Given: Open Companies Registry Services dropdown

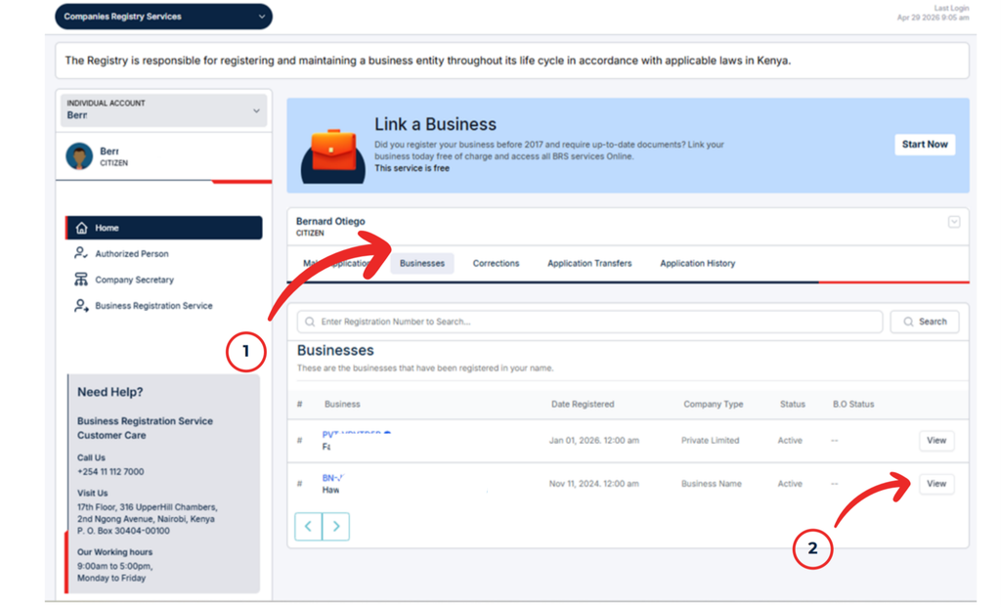Looking at the screenshot, I should pos(163,17).
